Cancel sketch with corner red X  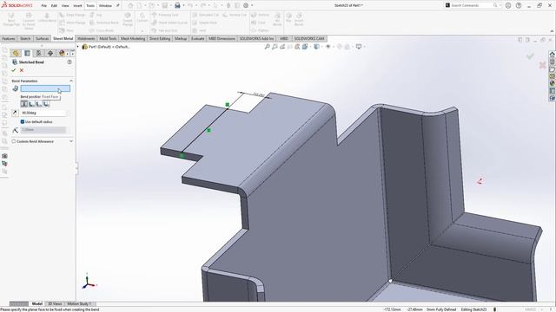click(542, 65)
